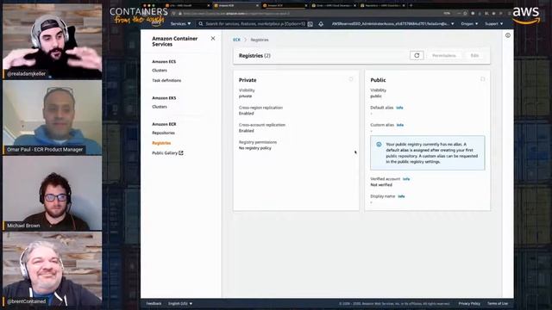Click the 'Registries (2)' heading

click(x=254, y=55)
